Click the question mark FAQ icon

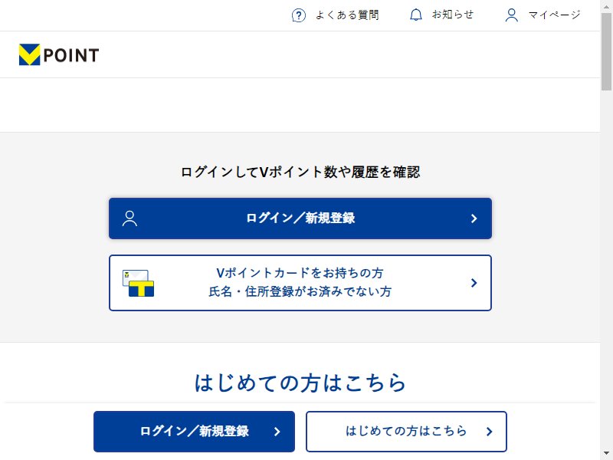299,15
